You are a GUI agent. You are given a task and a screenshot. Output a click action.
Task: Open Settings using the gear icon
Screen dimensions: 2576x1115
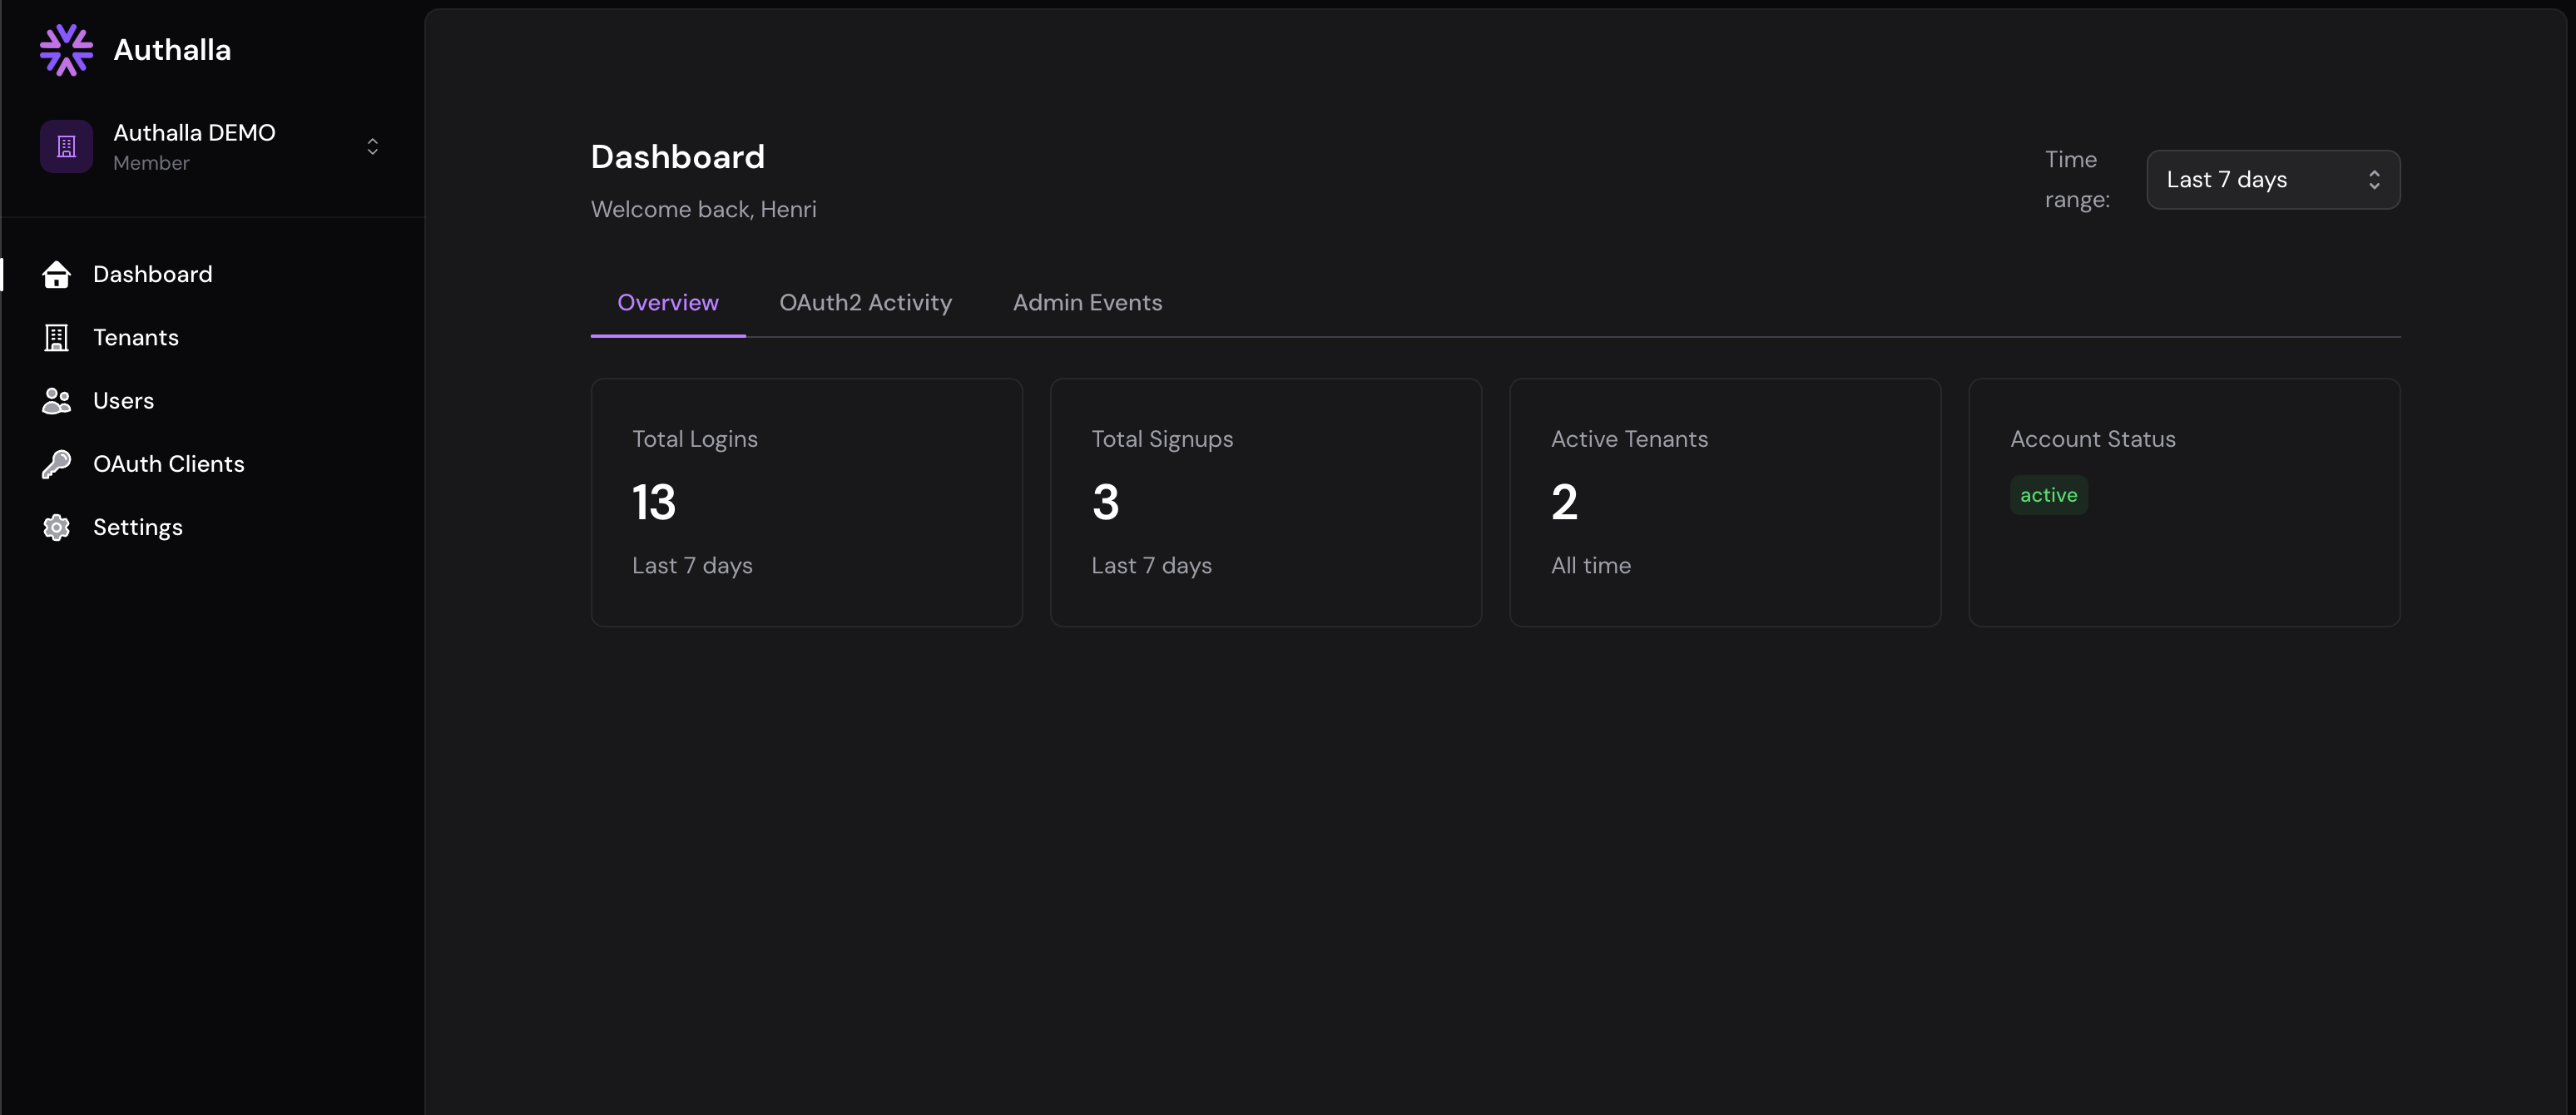(56, 527)
